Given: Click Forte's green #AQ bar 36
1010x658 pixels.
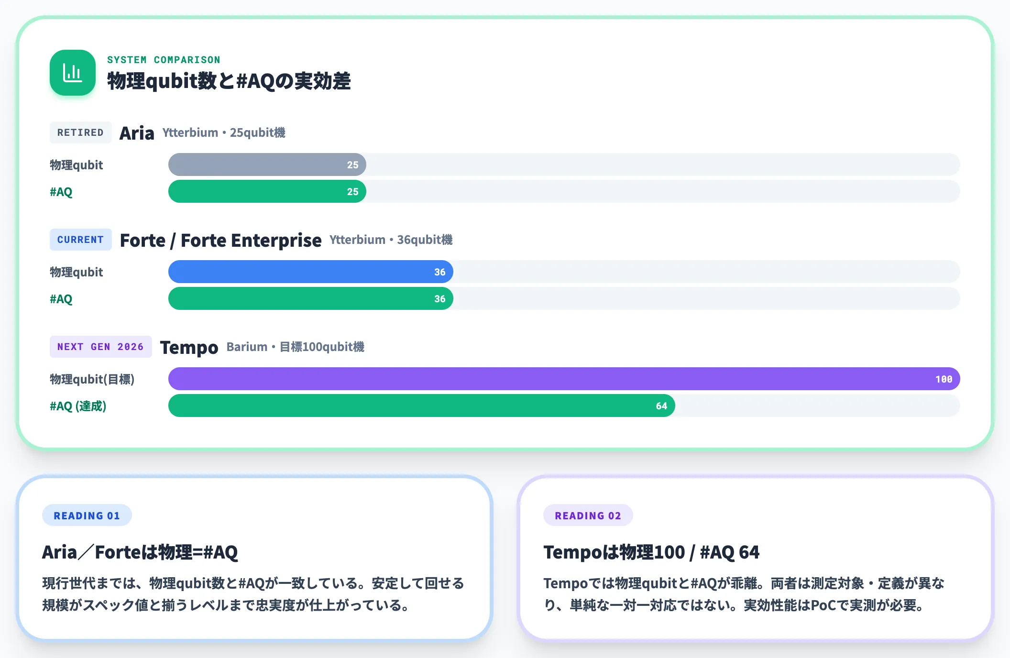Looking at the screenshot, I should (311, 298).
